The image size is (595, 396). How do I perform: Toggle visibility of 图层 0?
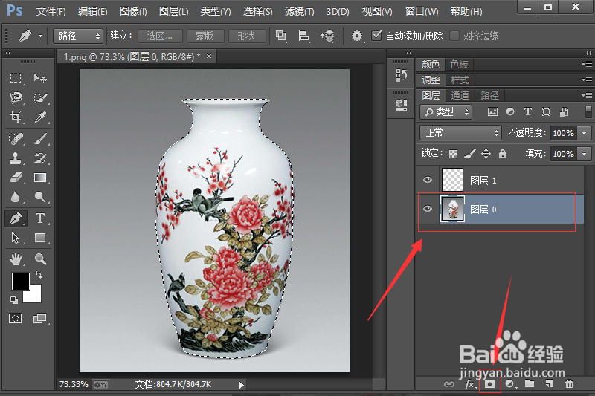pos(428,210)
